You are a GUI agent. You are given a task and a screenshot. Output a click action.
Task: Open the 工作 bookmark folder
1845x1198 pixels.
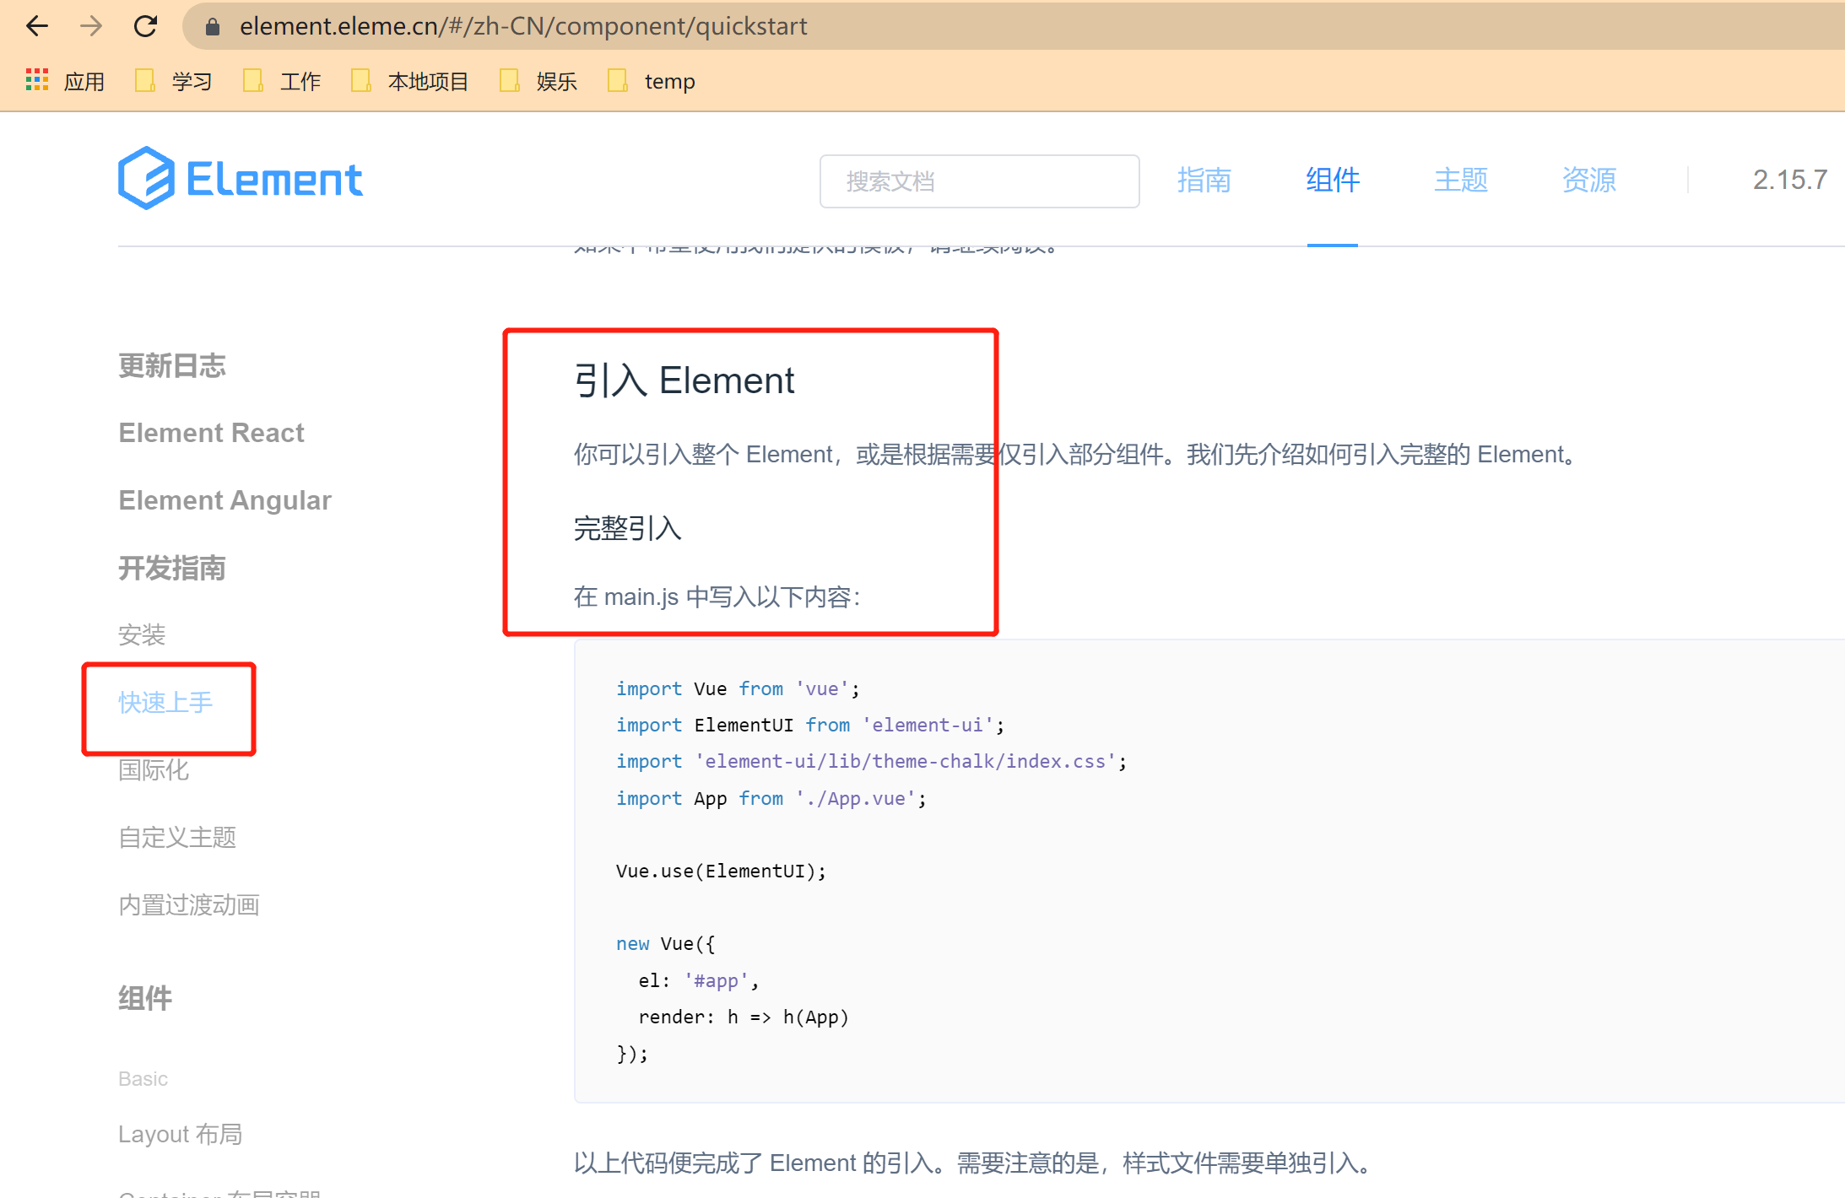click(282, 81)
